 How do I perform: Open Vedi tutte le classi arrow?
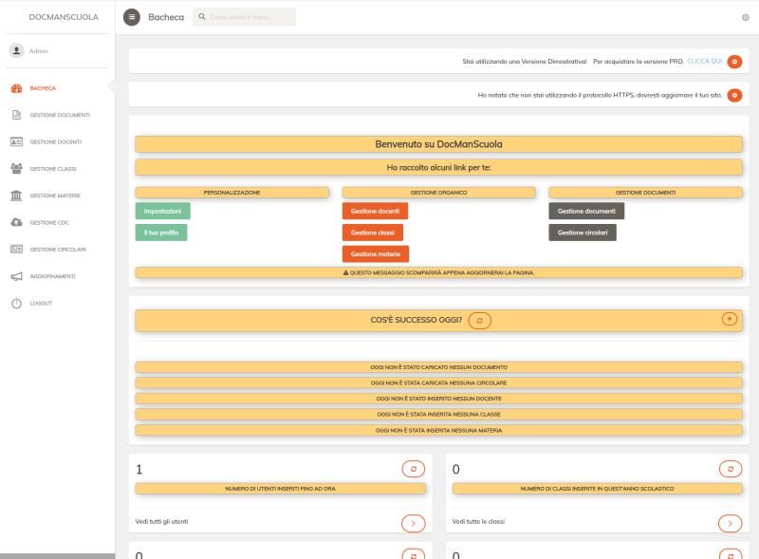point(729,521)
